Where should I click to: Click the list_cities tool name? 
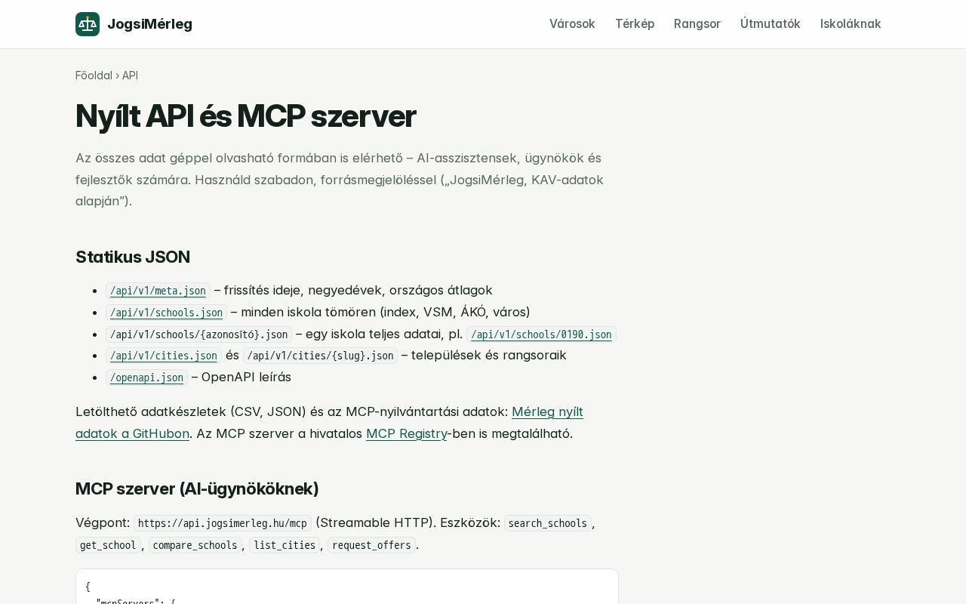point(285,545)
